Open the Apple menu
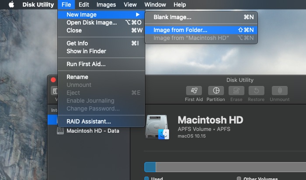Screen dimensions: 306x180 coord(11,4)
